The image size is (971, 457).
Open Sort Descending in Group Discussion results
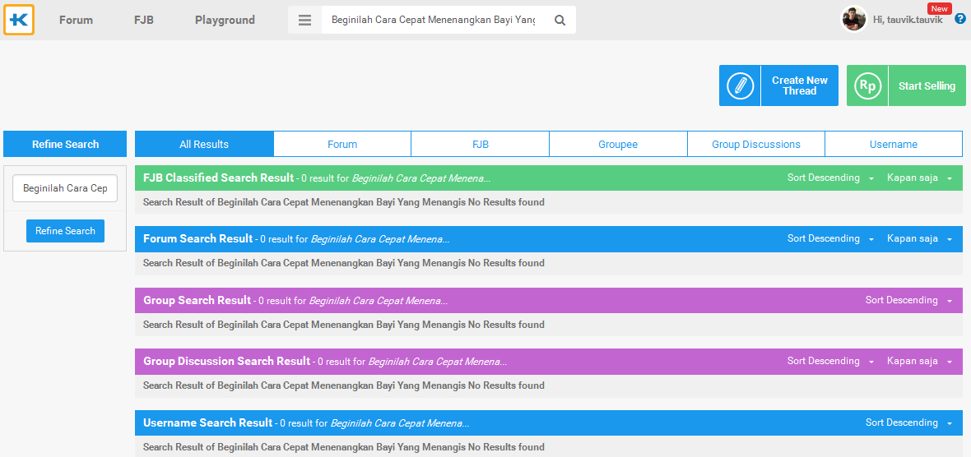830,361
